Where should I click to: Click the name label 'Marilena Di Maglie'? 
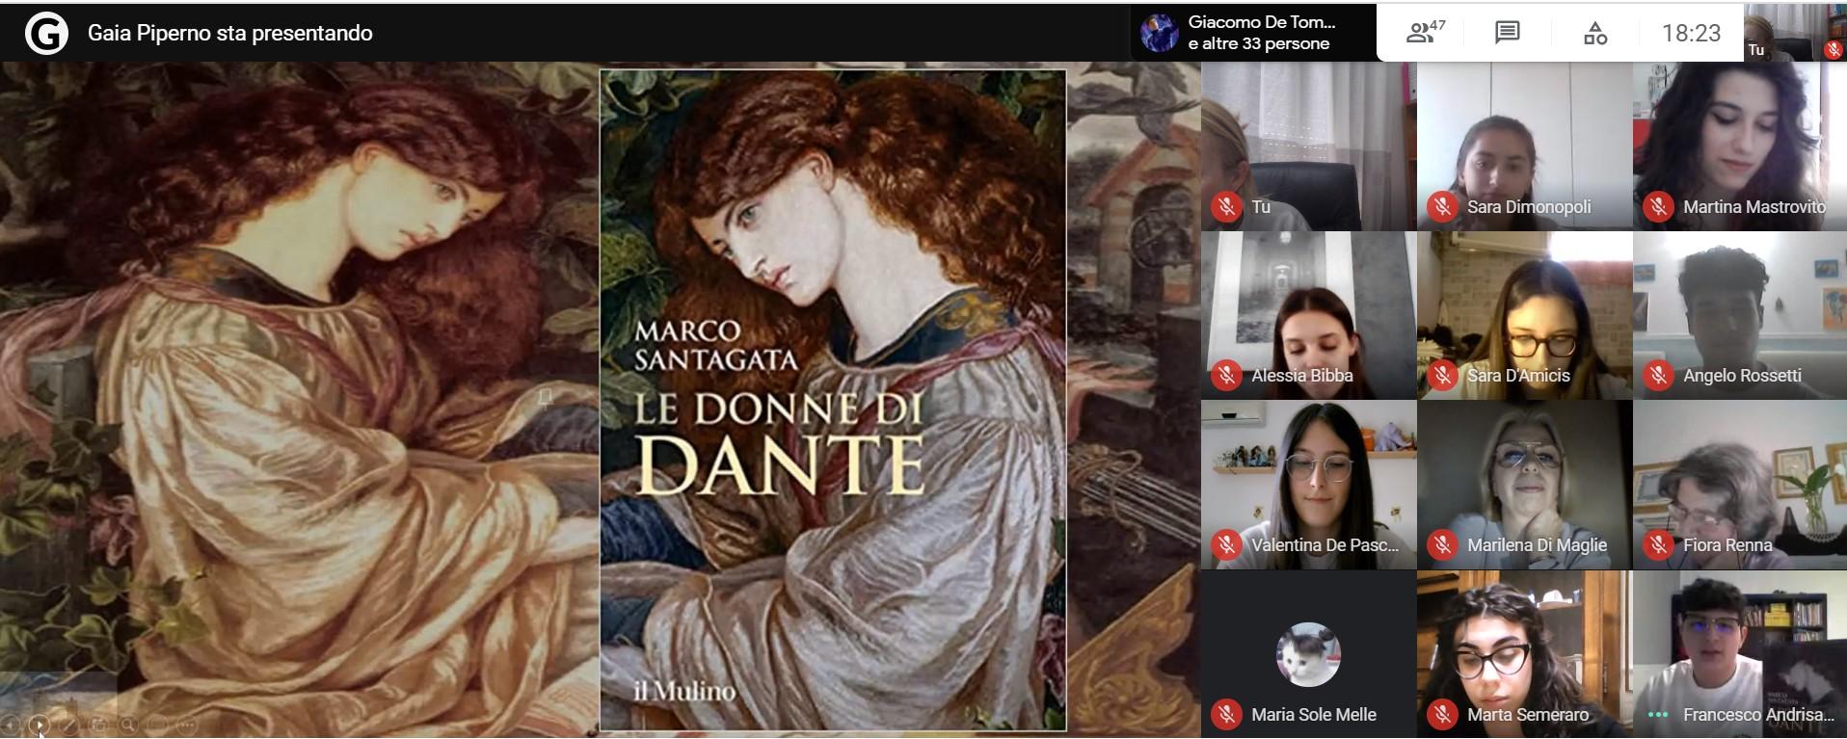pyautogui.click(x=1537, y=545)
